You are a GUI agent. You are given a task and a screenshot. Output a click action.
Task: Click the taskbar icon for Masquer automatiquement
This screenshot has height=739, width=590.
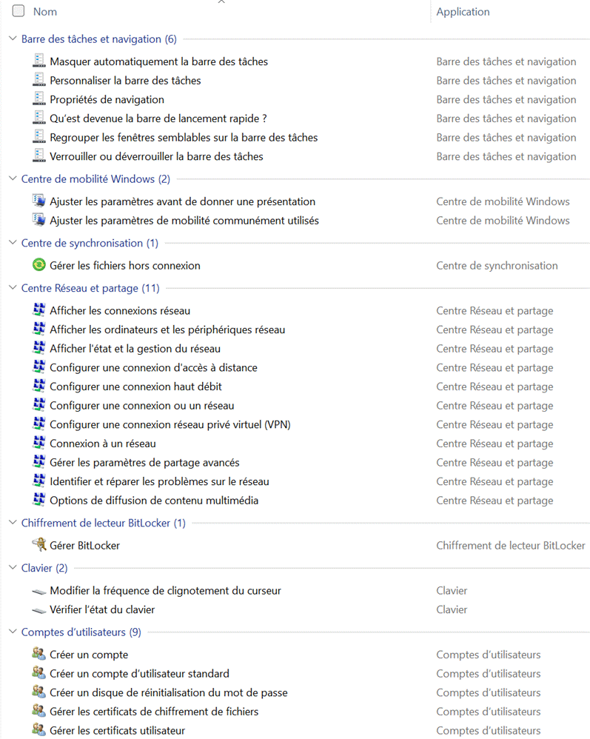(39, 61)
